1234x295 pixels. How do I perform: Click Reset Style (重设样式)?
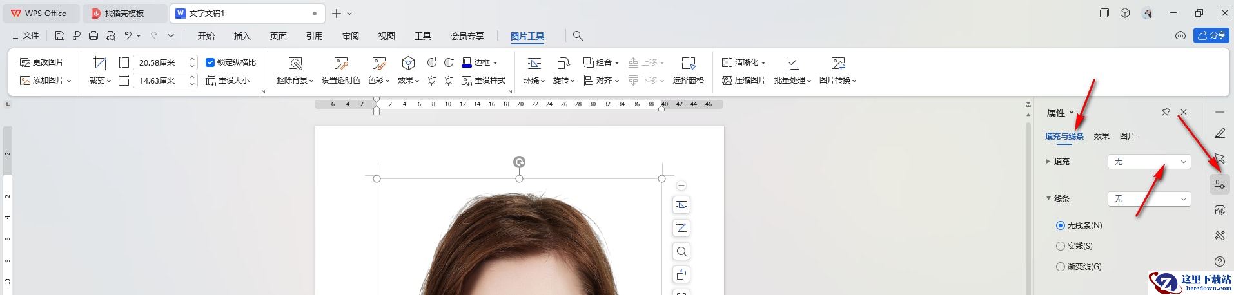(484, 81)
